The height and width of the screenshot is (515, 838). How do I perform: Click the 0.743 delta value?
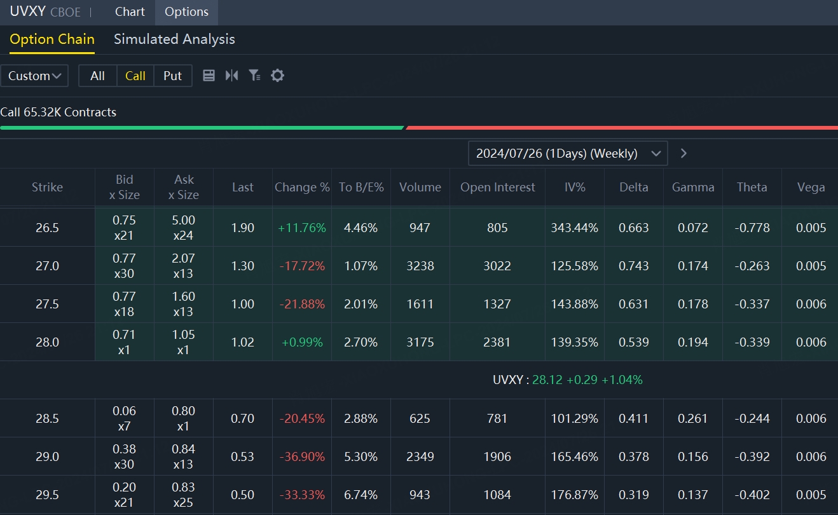coord(634,266)
